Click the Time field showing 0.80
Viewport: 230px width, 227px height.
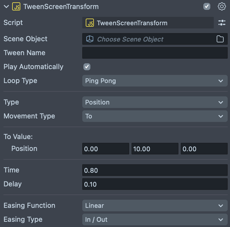pos(155,170)
